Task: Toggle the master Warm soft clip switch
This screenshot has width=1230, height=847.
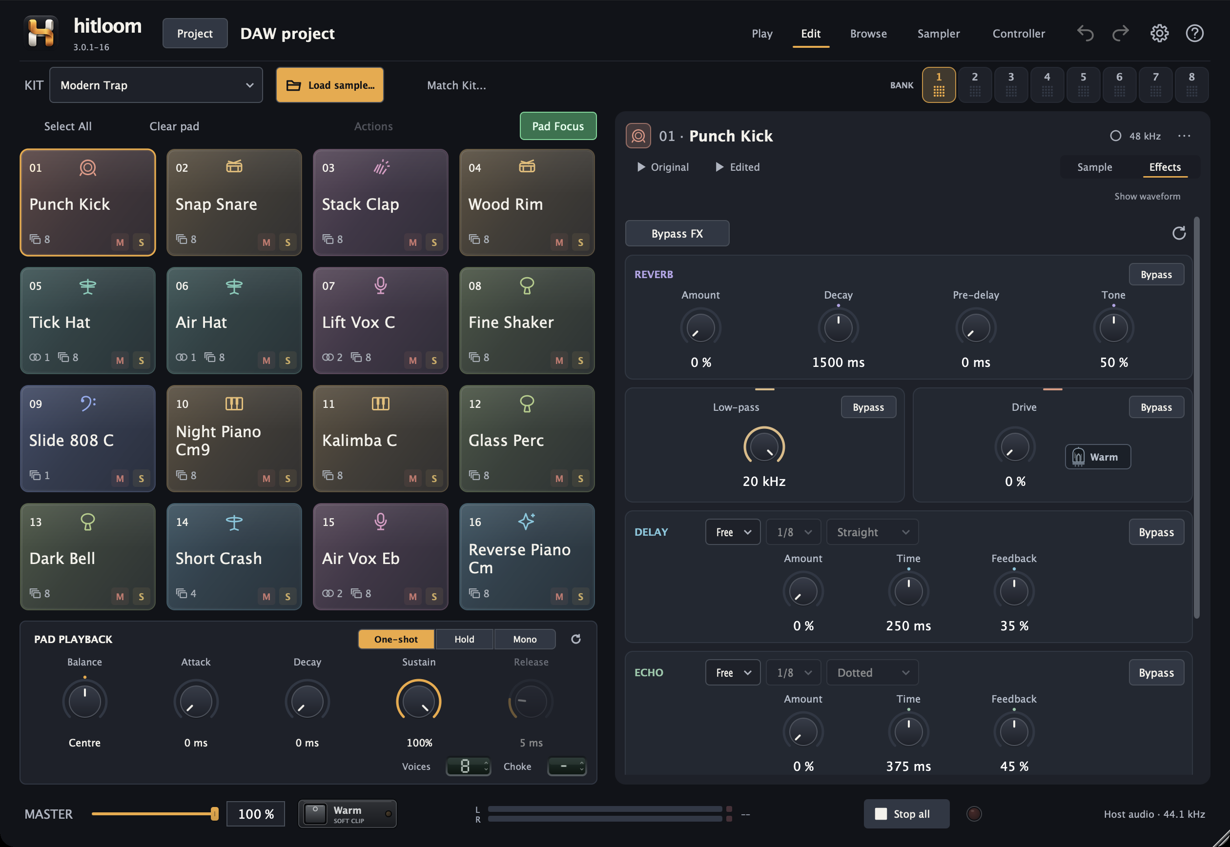Action: coord(347,813)
